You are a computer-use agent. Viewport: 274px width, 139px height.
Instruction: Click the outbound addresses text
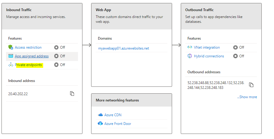point(216,85)
